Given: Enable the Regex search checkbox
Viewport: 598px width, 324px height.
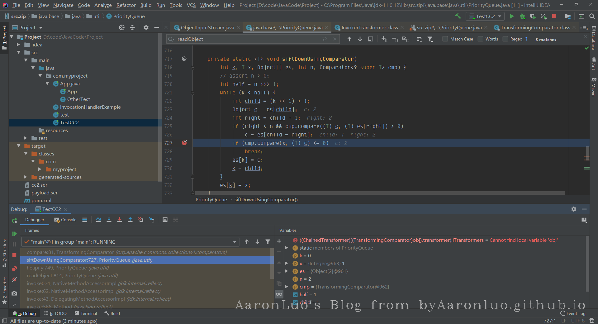Looking at the screenshot, I should [x=505, y=39].
